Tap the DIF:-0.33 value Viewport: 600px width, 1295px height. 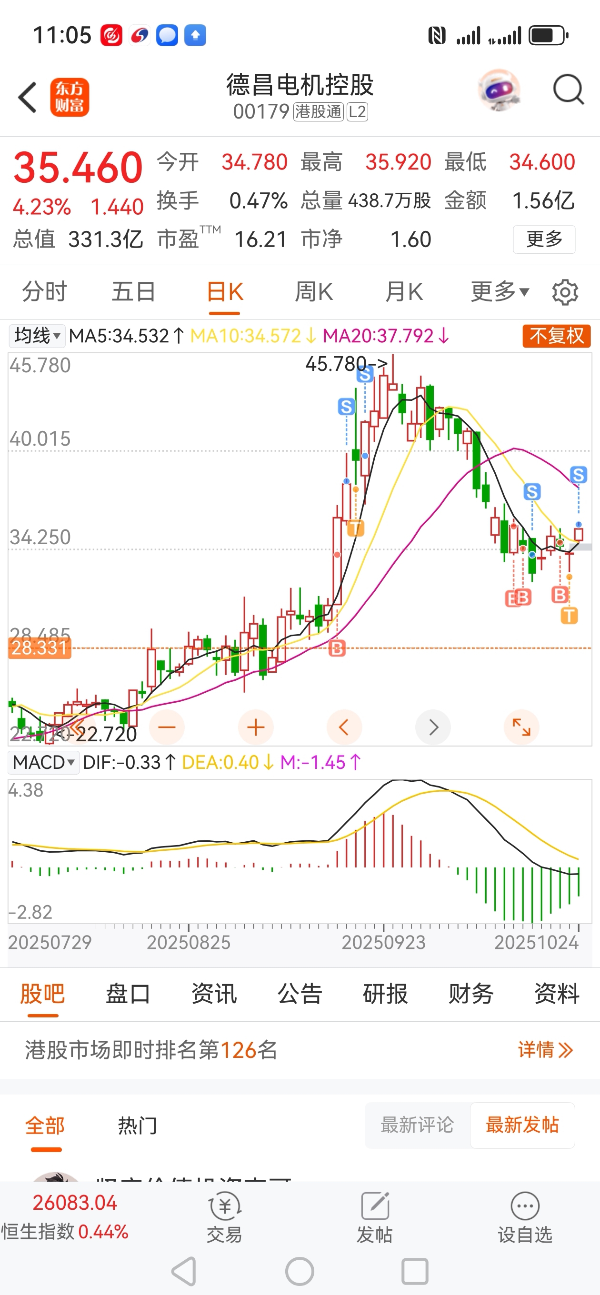[x=129, y=763]
